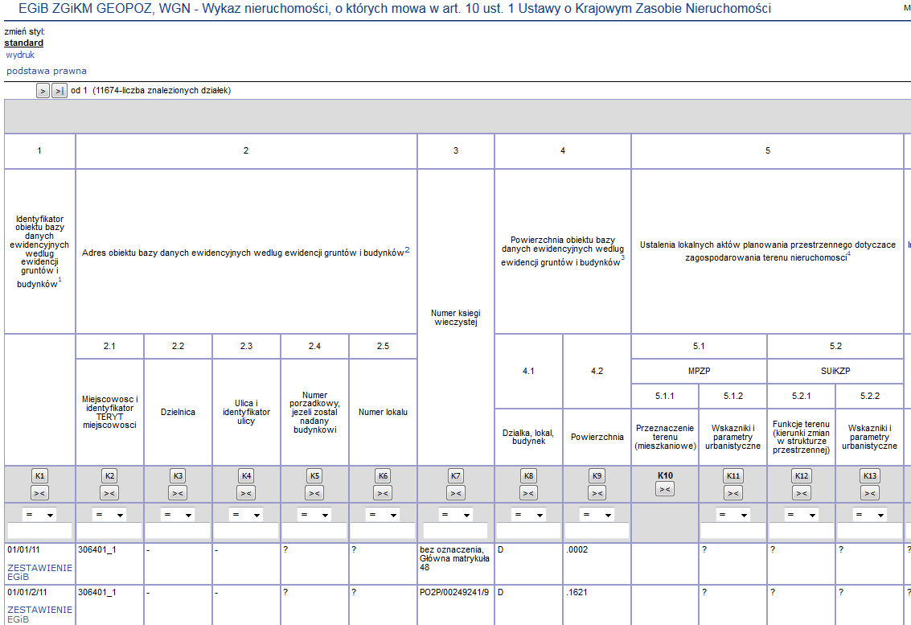Click the >< button under K9
This screenshot has width=911, height=625.
pyautogui.click(x=597, y=493)
